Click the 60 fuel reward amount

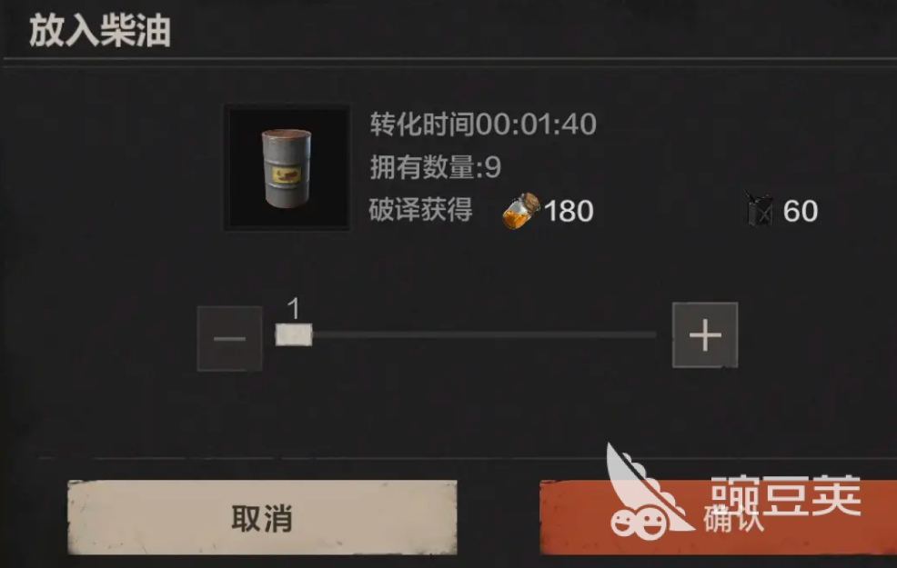pyautogui.click(x=801, y=211)
